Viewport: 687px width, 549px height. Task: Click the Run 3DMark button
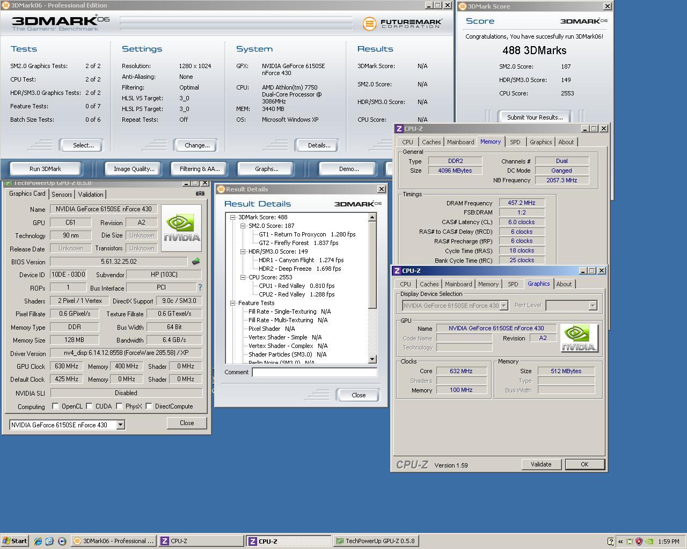[45, 169]
